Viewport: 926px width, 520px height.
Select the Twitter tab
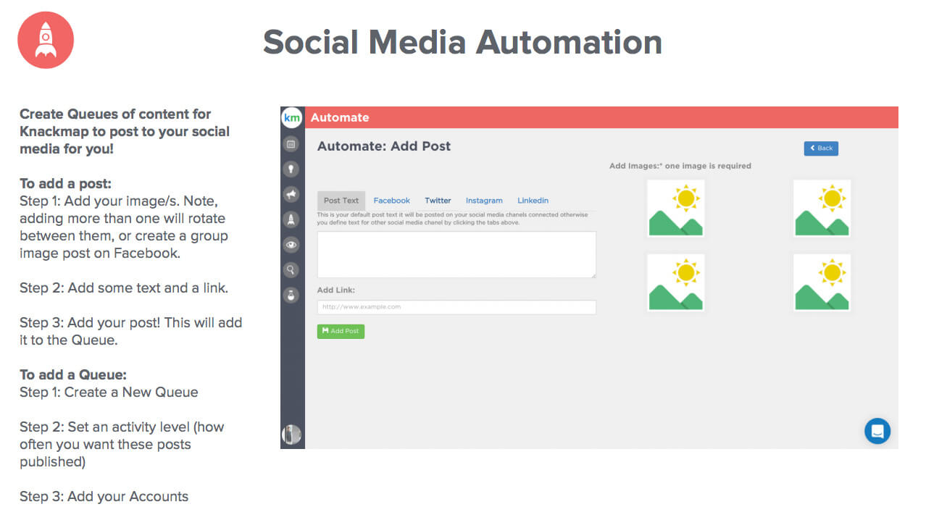[438, 201]
